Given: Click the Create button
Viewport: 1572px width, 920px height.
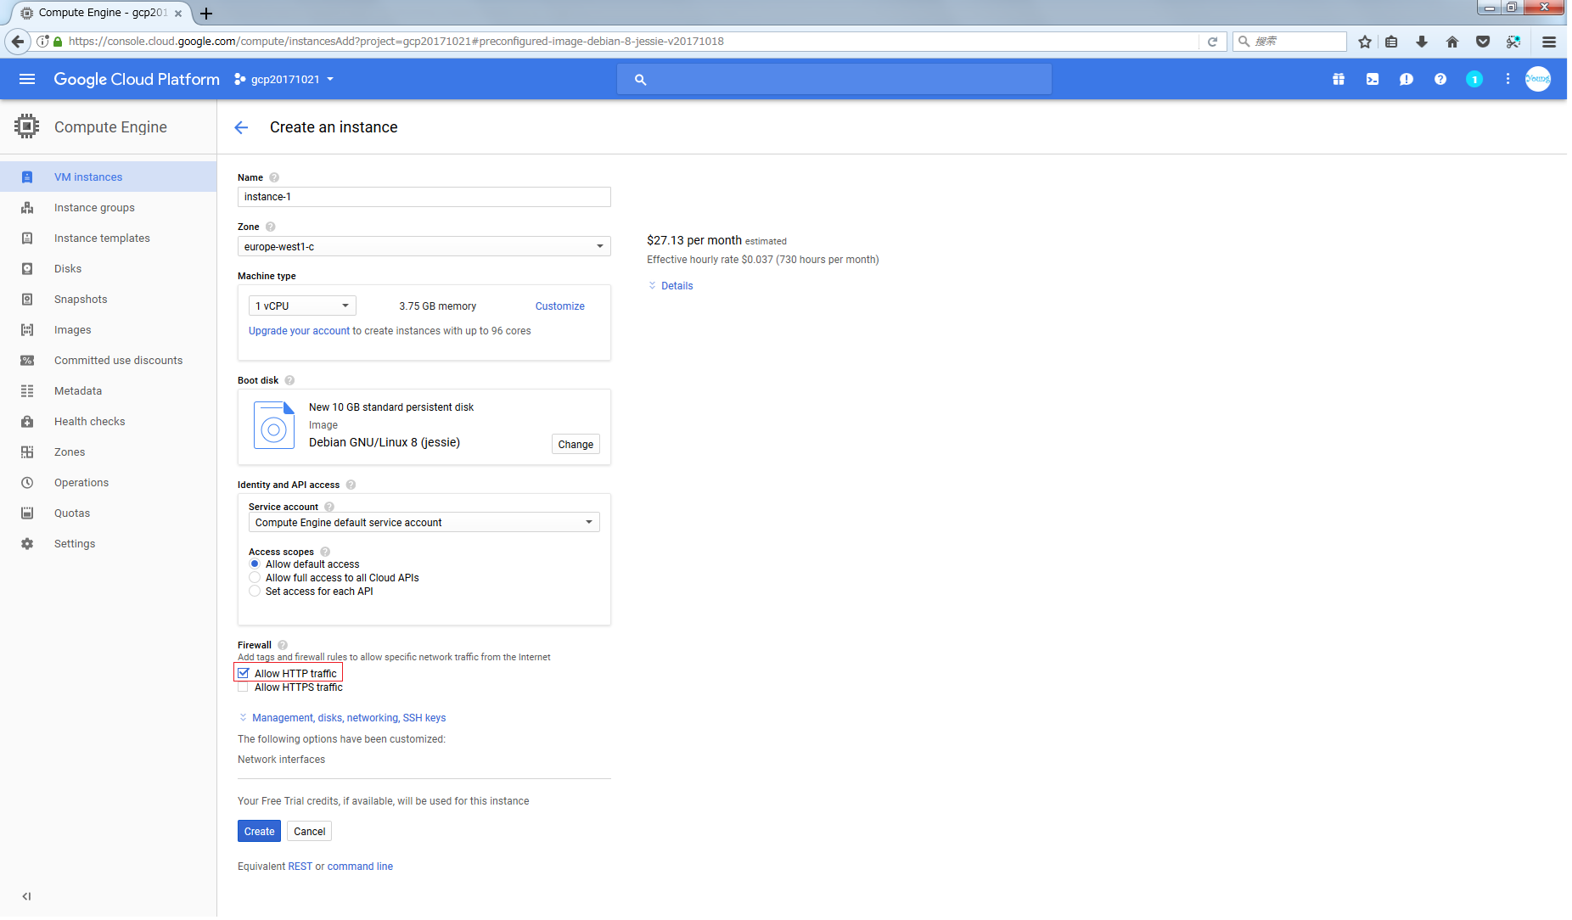Looking at the screenshot, I should pos(259,832).
